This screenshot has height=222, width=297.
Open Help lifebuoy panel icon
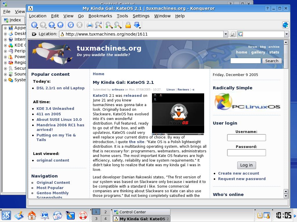click(x=83, y=215)
